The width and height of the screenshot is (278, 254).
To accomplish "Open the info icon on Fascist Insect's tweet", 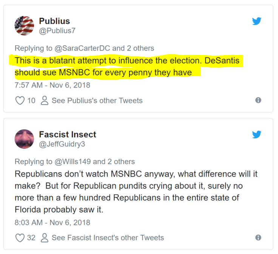I will click(x=258, y=238).
